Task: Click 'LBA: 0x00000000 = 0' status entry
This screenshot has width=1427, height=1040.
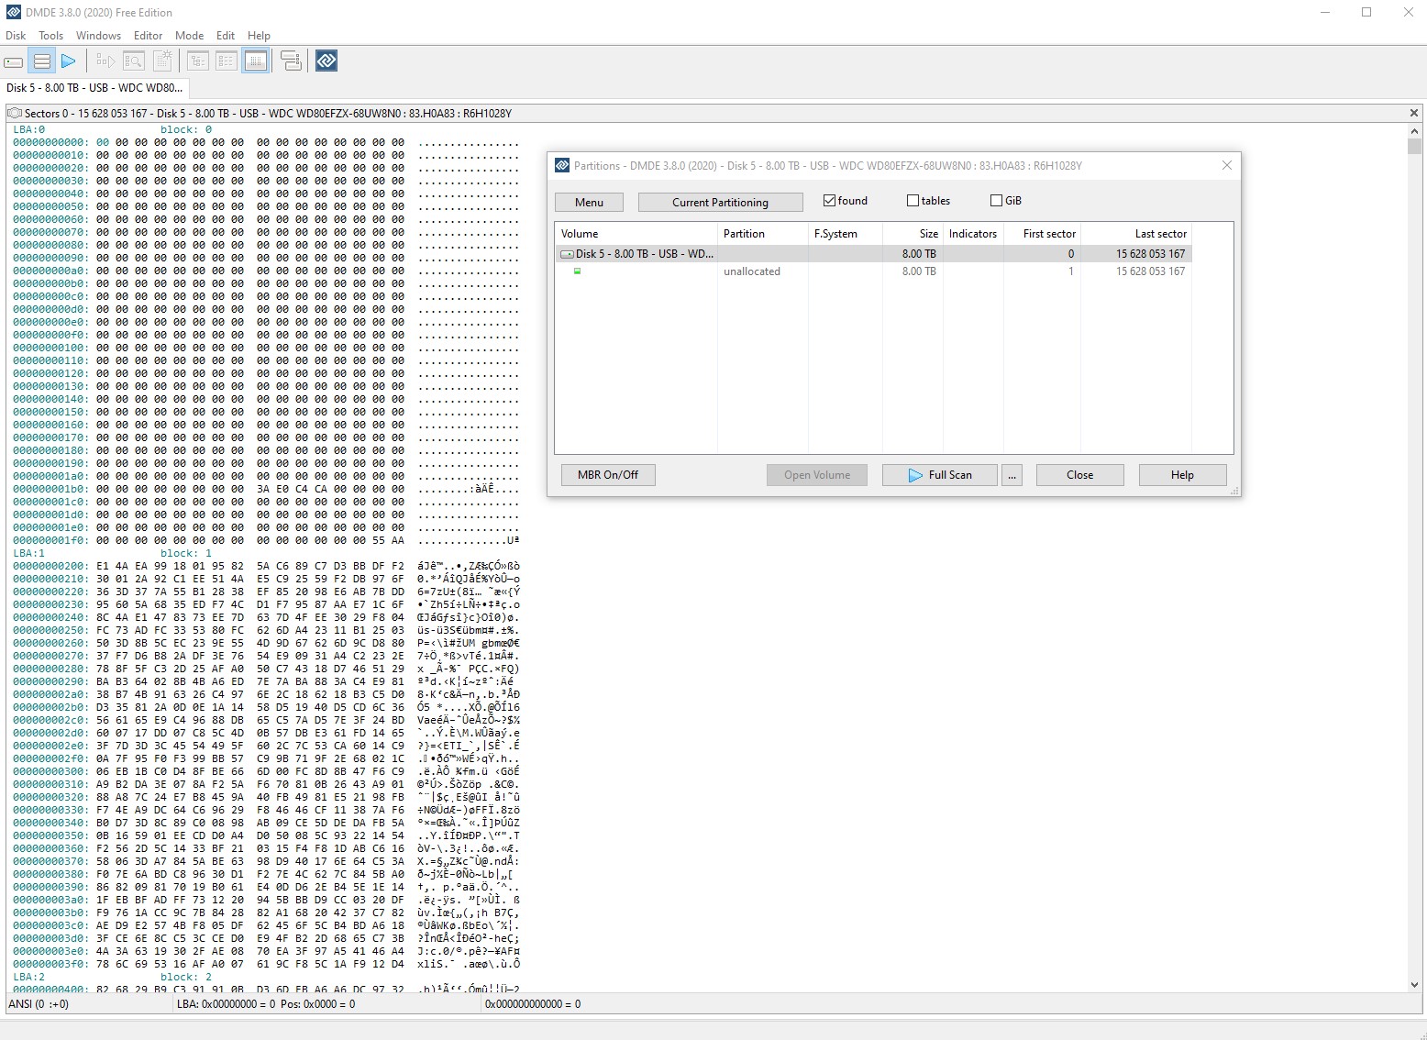Action: coord(226,1004)
